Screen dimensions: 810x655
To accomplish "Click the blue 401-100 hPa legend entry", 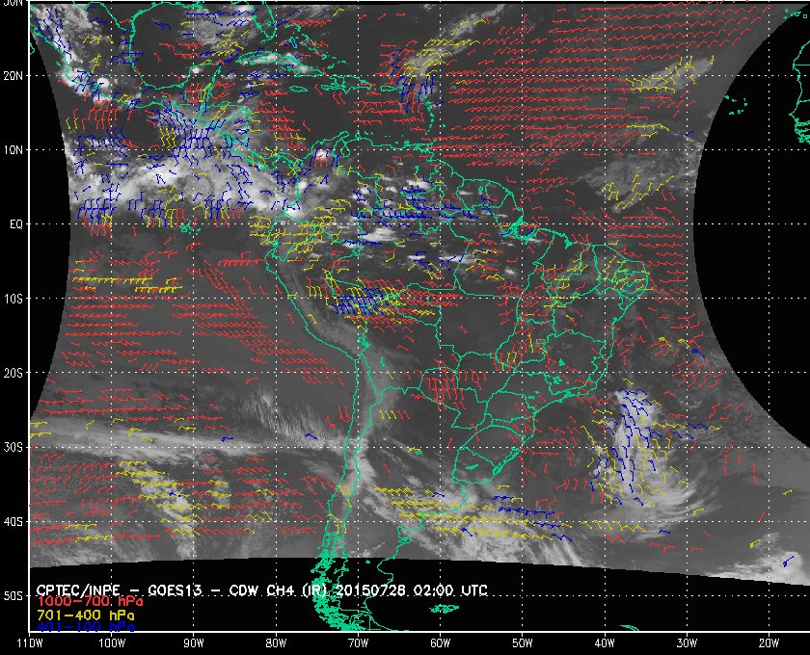I will pos(85,627).
